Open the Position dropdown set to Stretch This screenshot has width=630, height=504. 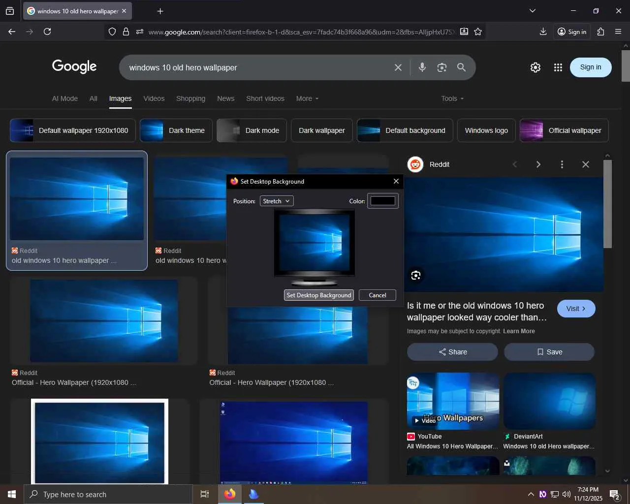(277, 201)
